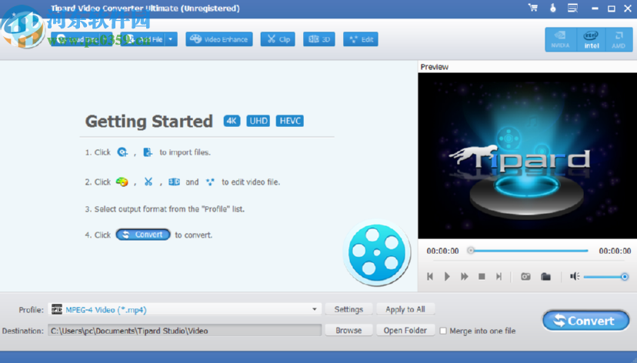Open the Clip tool
Screen dimensions: 637x363
tap(278, 39)
